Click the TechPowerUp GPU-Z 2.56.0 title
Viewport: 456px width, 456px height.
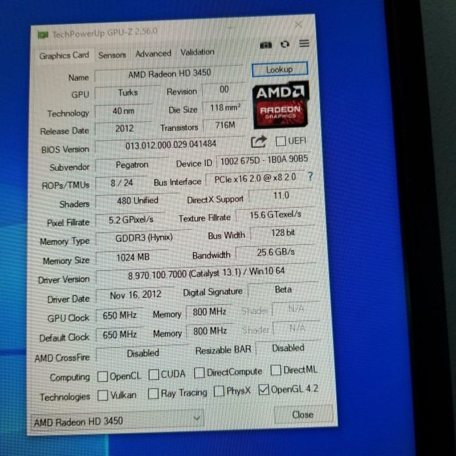click(105, 33)
